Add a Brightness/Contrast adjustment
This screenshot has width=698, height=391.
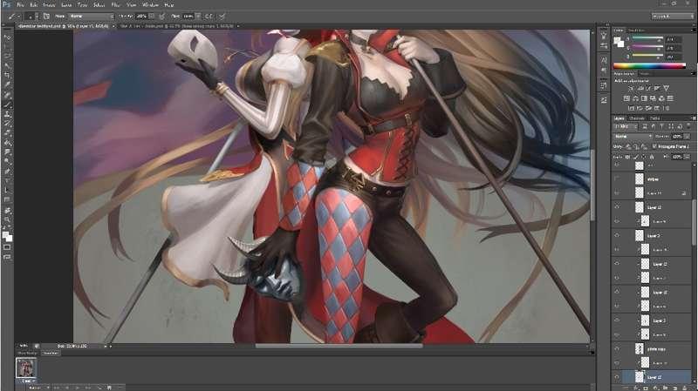point(631,89)
